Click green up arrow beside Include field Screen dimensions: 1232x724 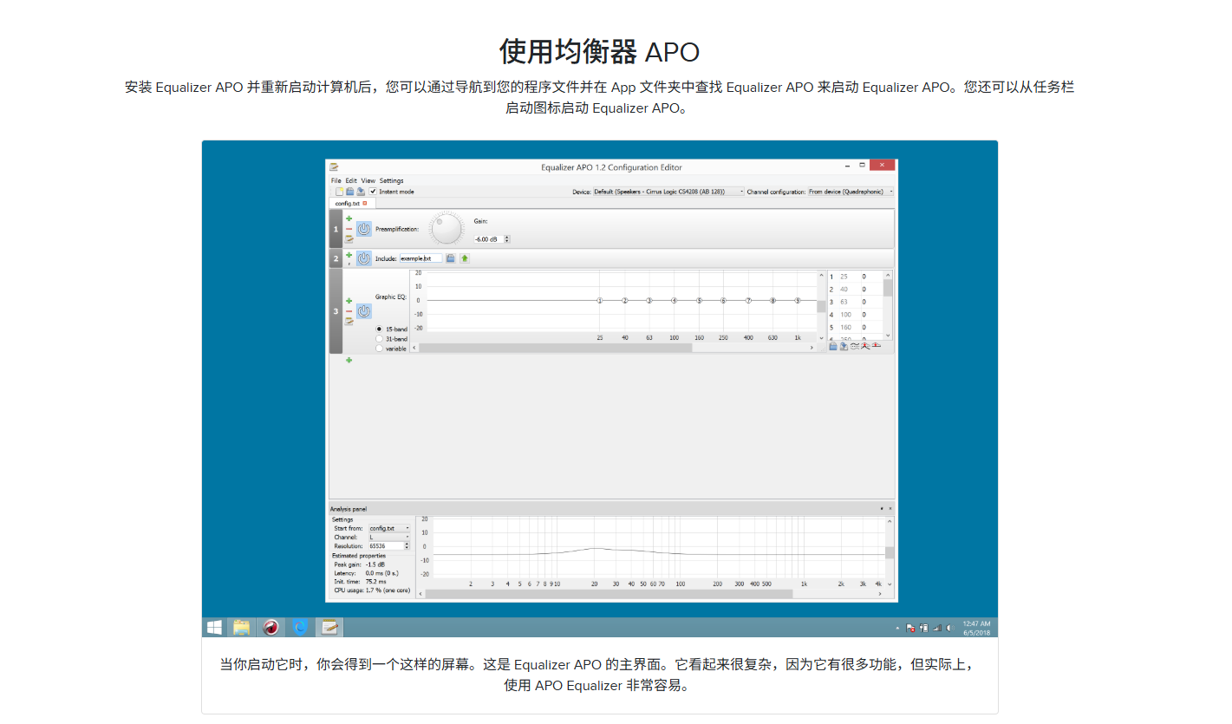pyautogui.click(x=465, y=258)
